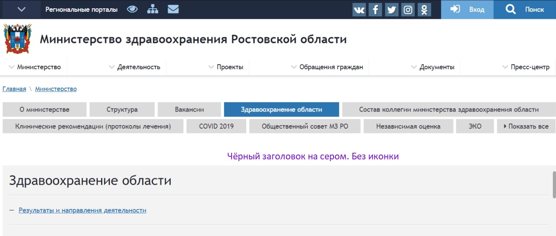
Task: Click the Поиск search button
Action: 524,9
